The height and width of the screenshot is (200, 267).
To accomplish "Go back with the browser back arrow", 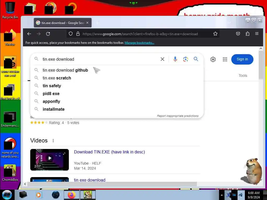I will click(29, 34).
